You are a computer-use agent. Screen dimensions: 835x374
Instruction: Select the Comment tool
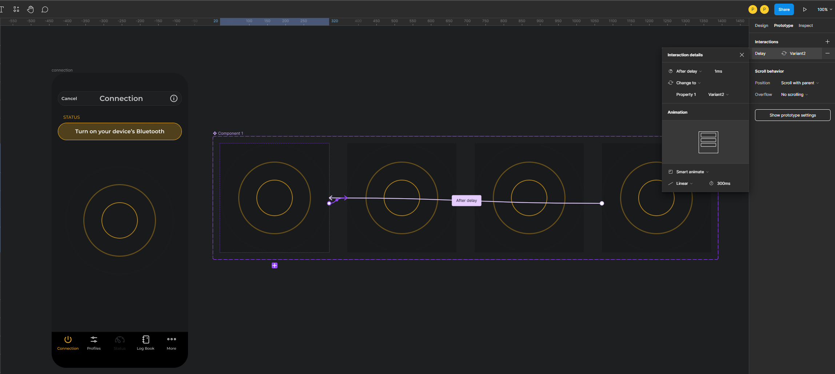pyautogui.click(x=45, y=9)
